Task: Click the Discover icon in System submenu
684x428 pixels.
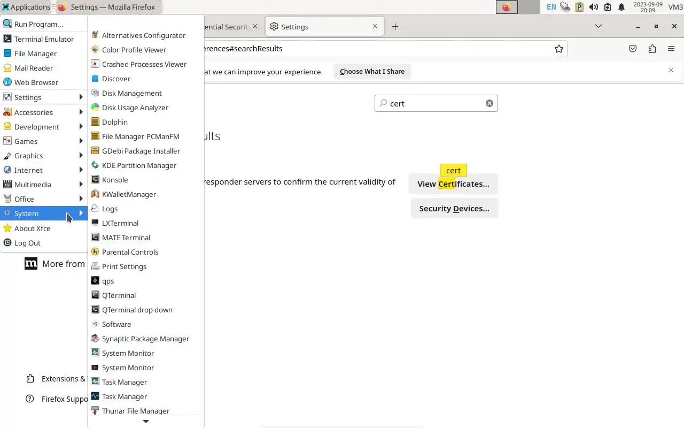Action: click(x=95, y=79)
